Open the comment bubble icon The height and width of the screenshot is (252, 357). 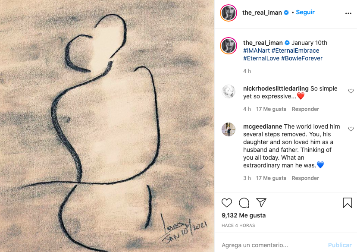click(244, 203)
